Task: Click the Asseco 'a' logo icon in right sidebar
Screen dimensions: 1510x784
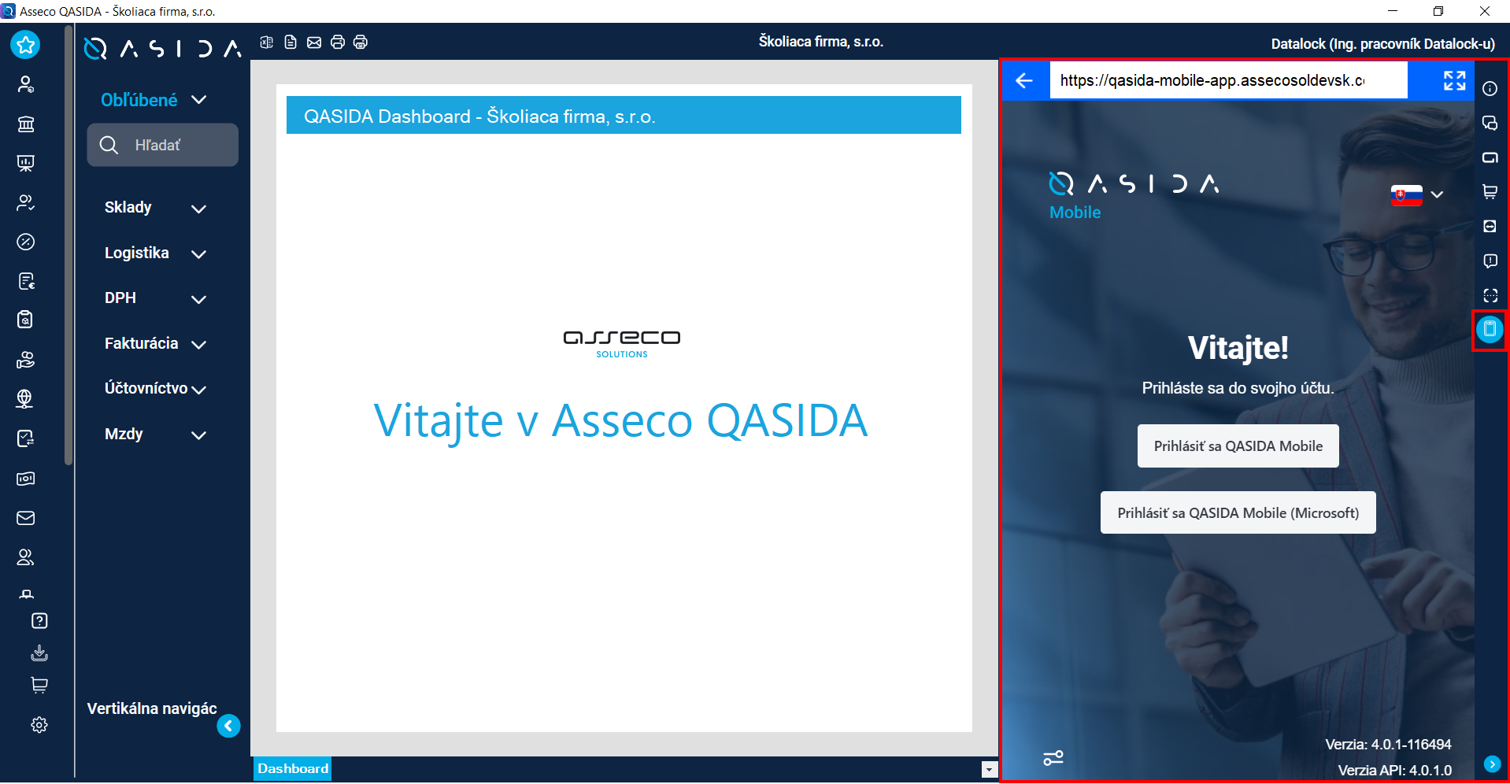Action: click(1490, 157)
